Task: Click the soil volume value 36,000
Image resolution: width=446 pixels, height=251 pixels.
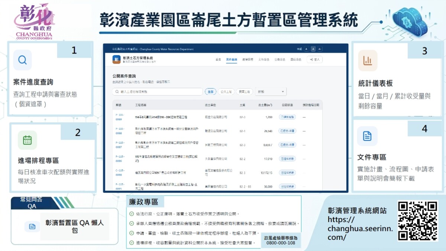Action: click(x=268, y=186)
